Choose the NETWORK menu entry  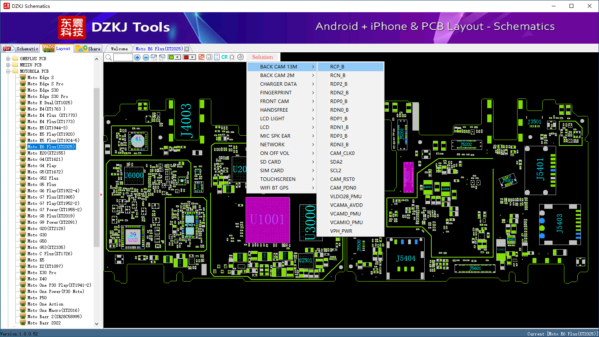(x=282, y=145)
